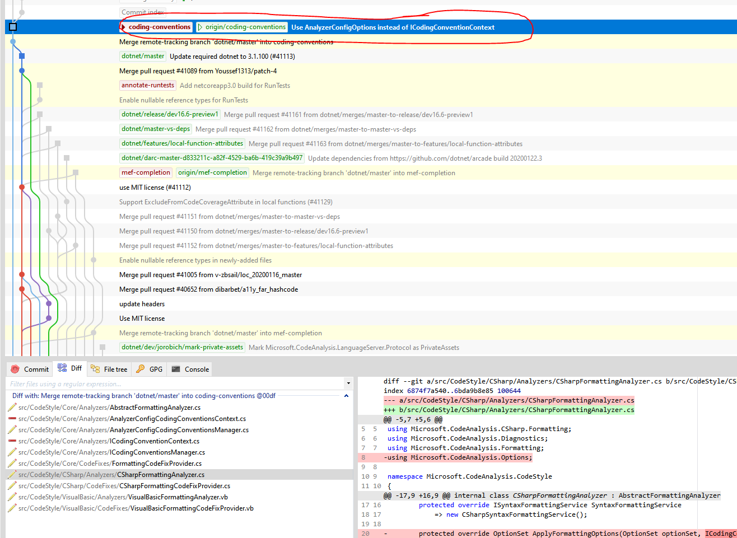Toggle the checkbox on the highlighted commit row
The image size is (737, 538).
(x=12, y=26)
